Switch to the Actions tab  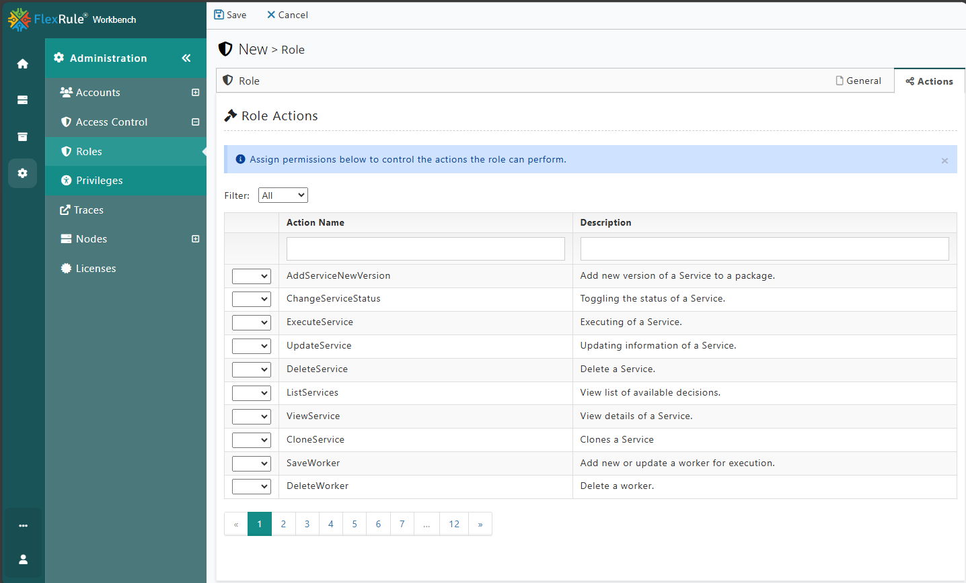[930, 81]
